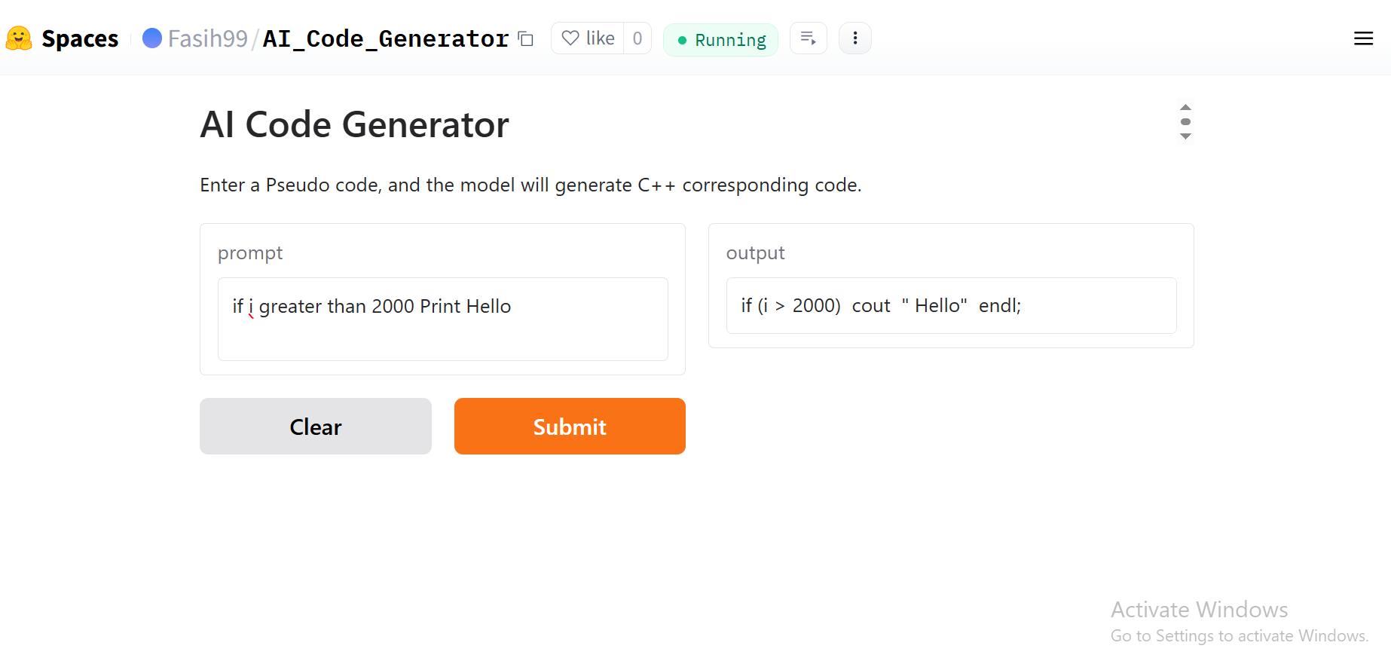This screenshot has height=667, width=1391.
Task: Click the scroll down arrow
Action: click(1185, 136)
